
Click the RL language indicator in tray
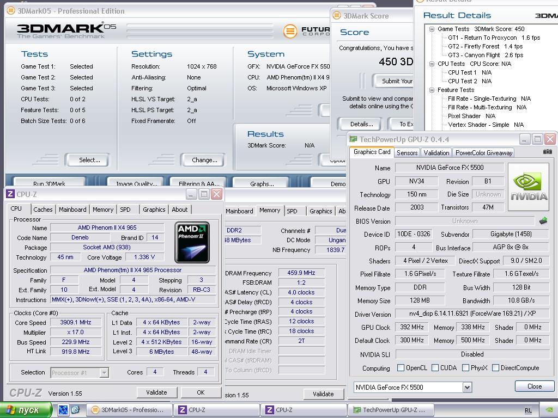(528, 410)
